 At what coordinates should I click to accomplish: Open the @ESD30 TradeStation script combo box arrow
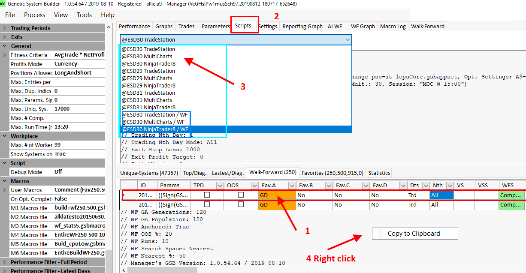pyautogui.click(x=347, y=39)
